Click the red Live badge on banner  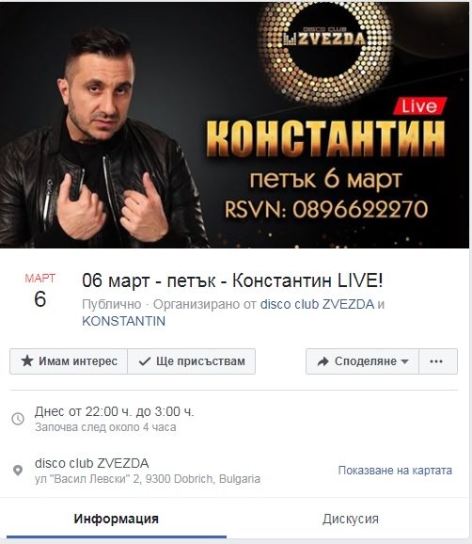419,106
